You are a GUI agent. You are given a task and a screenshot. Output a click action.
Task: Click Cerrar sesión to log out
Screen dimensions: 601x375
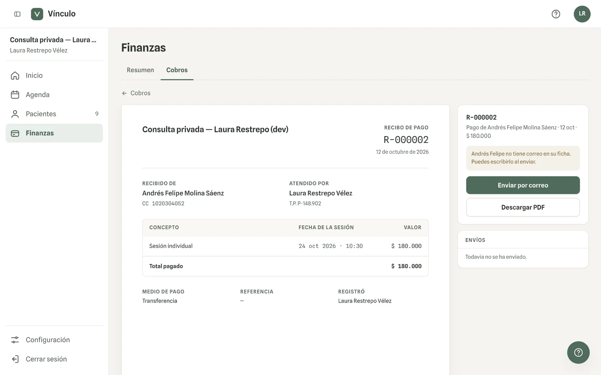54,359
